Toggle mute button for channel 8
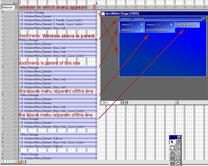 pyautogui.click(x=3, y=40)
